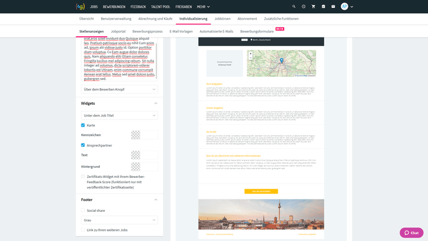Click the Berlin skyline footer image
This screenshot has width=428, height=241.
pyautogui.click(x=261, y=214)
